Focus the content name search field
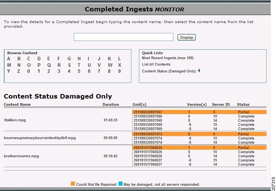276x191 pixels. (123, 37)
